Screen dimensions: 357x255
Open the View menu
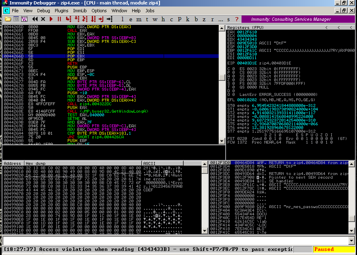pos(28,11)
